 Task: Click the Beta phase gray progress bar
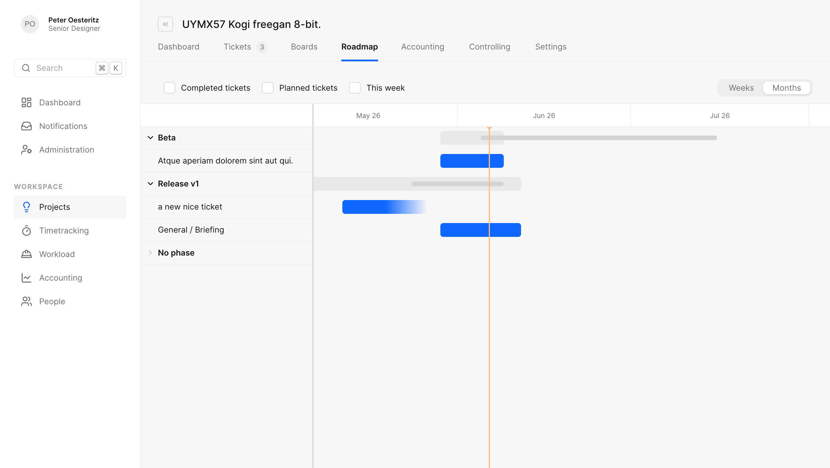599,138
